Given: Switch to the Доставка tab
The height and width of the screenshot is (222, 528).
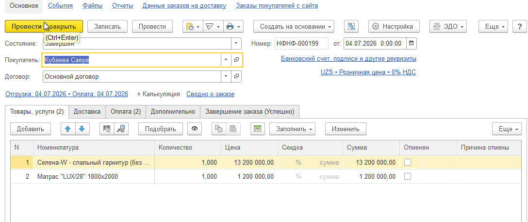Looking at the screenshot, I should tap(87, 112).
